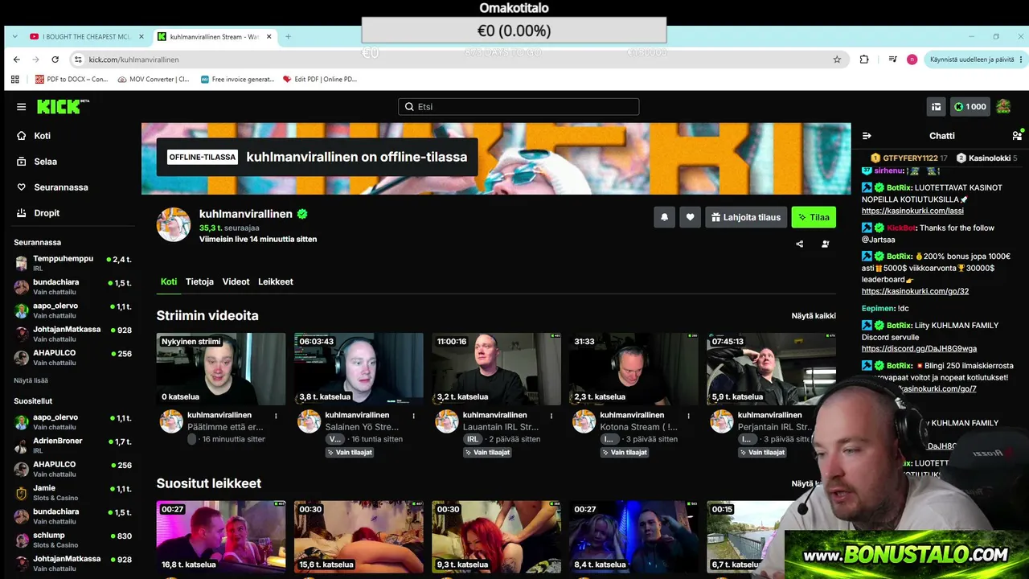Click the Vain tilaajat tag under Salainen Yö
The image size is (1029, 579).
(350, 453)
